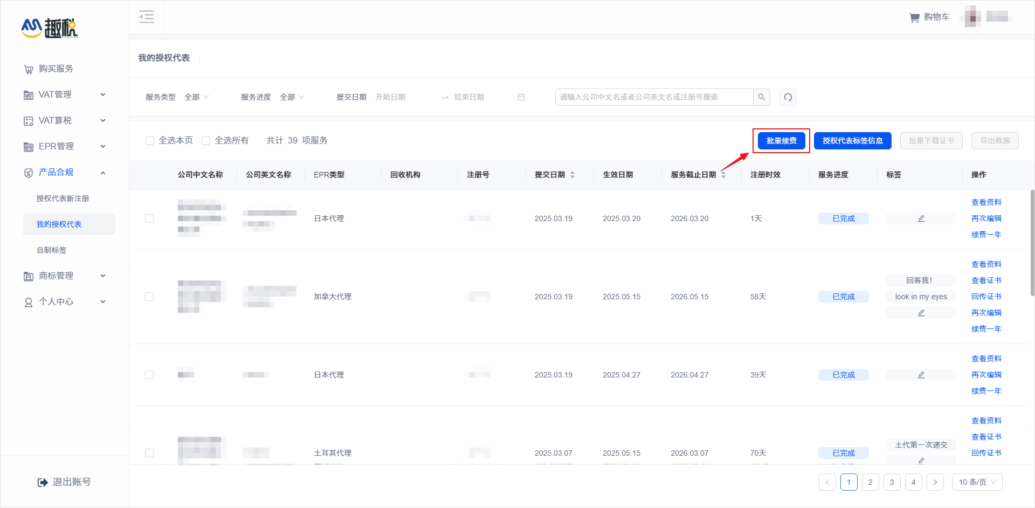Open the 10条/页 page size dropdown
1035x508 pixels.
[x=976, y=482]
